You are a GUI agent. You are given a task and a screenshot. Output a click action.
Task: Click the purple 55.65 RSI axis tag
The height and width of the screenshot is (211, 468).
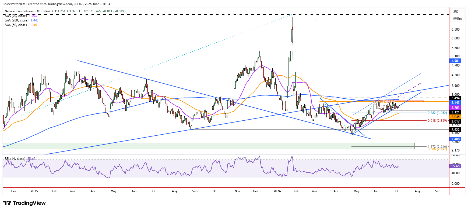pyautogui.click(x=455, y=166)
